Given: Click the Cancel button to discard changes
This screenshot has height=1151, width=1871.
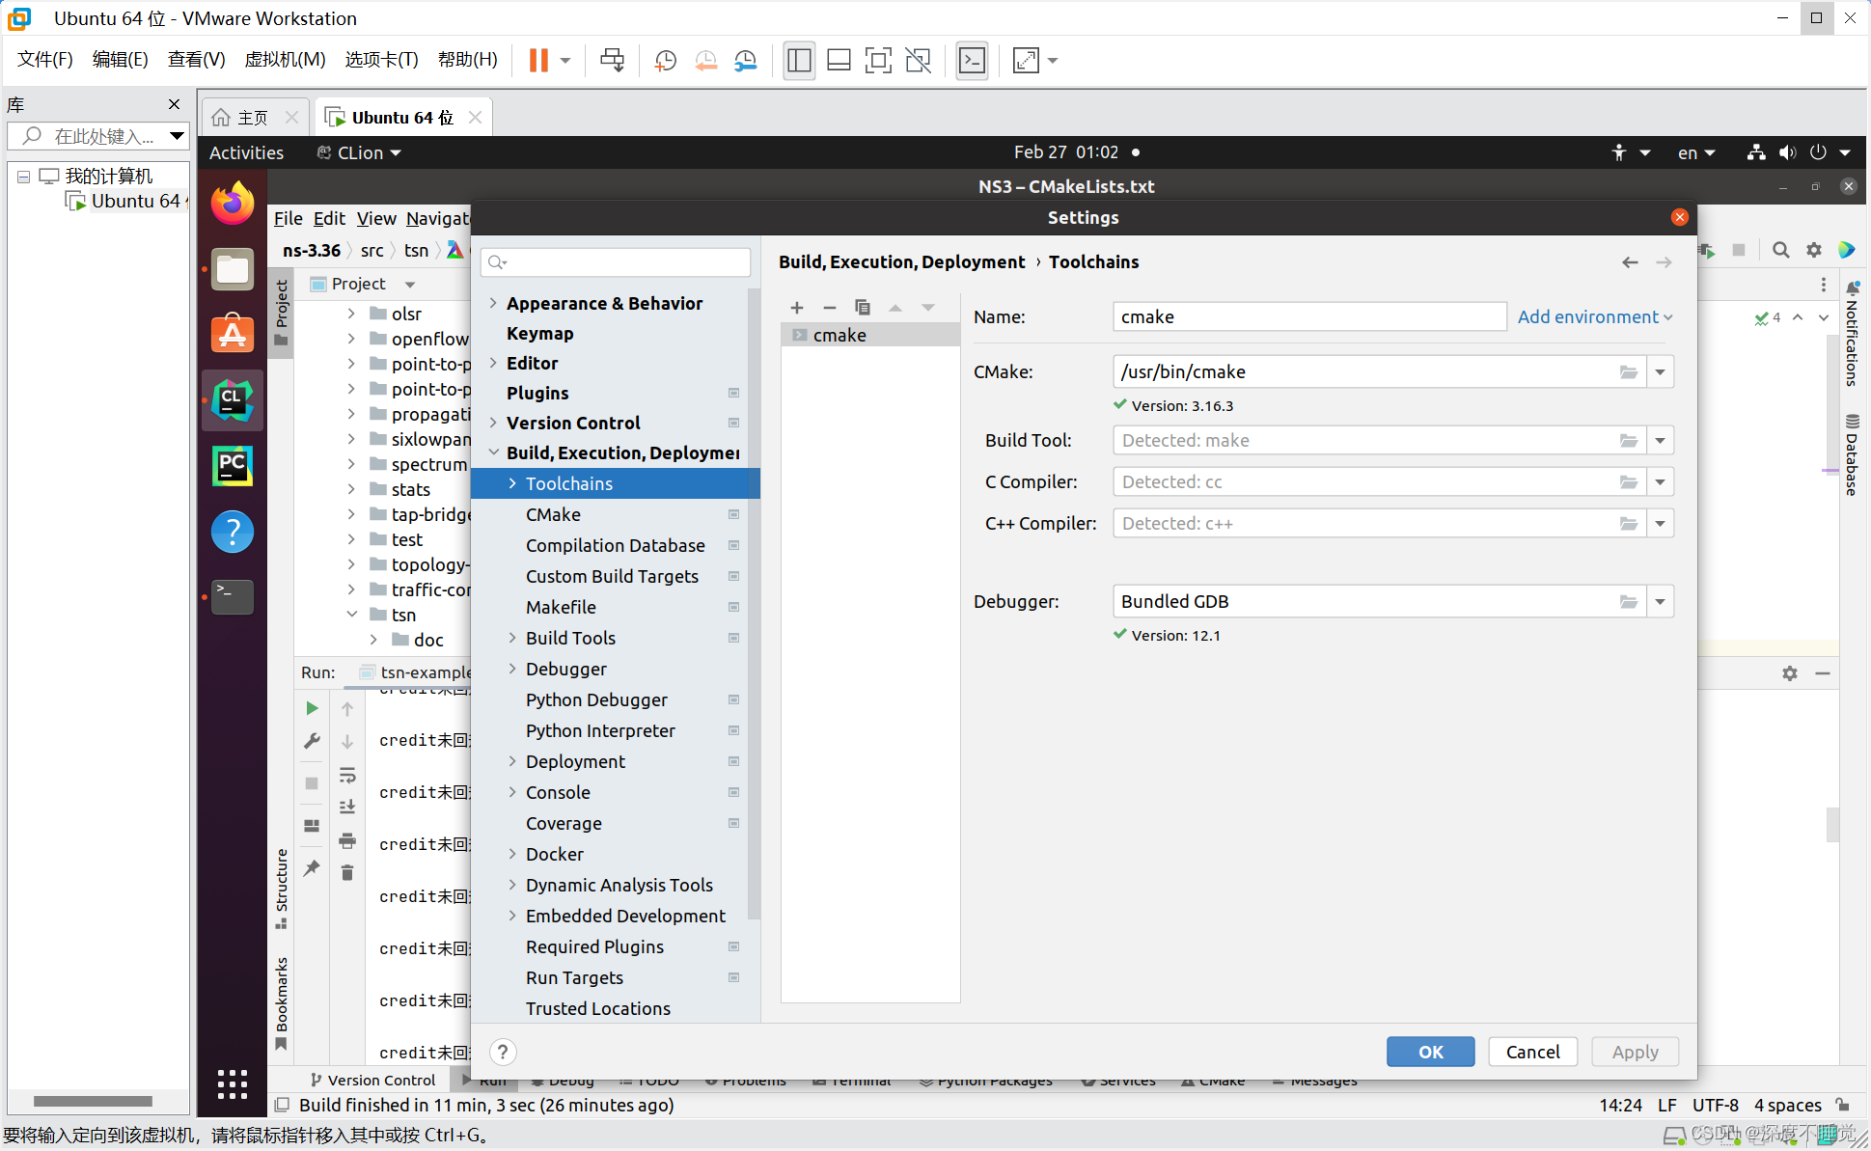Looking at the screenshot, I should coord(1531,1051).
